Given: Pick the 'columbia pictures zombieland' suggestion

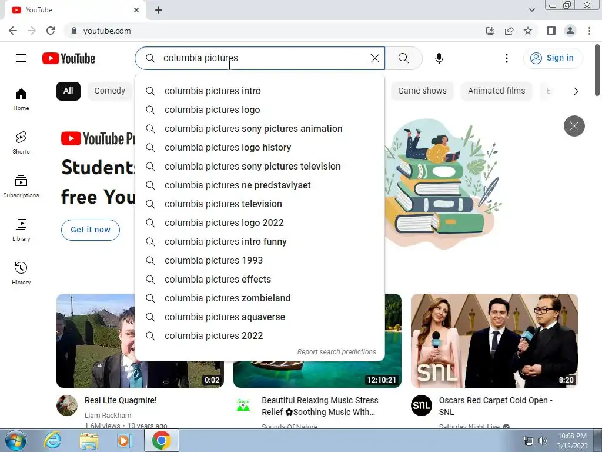Looking at the screenshot, I should point(260,298).
